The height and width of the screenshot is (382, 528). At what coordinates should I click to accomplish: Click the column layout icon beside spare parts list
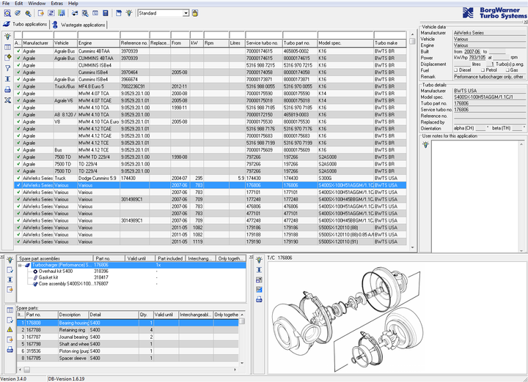click(10, 310)
